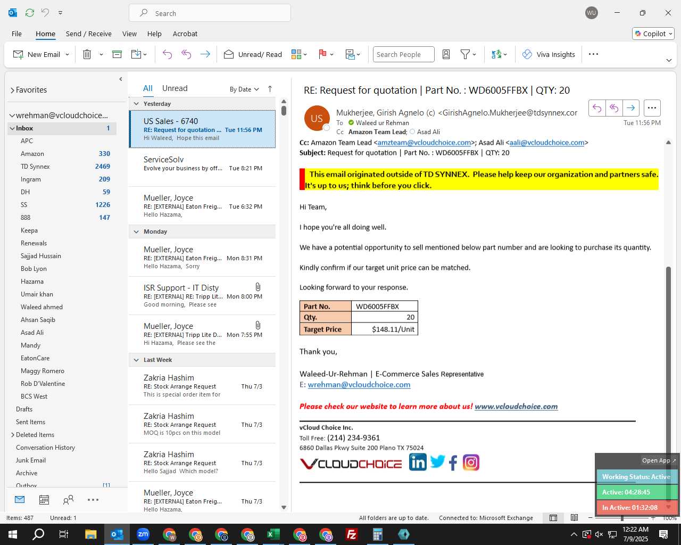Expand the Favorites section
This screenshot has height=545, width=681.
12,90
